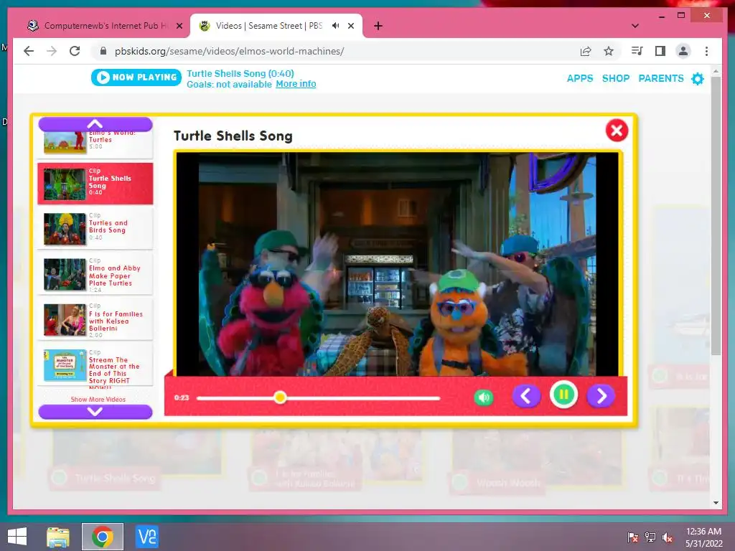Open File Explorer from the taskbar
This screenshot has width=735, height=551.
click(x=58, y=537)
